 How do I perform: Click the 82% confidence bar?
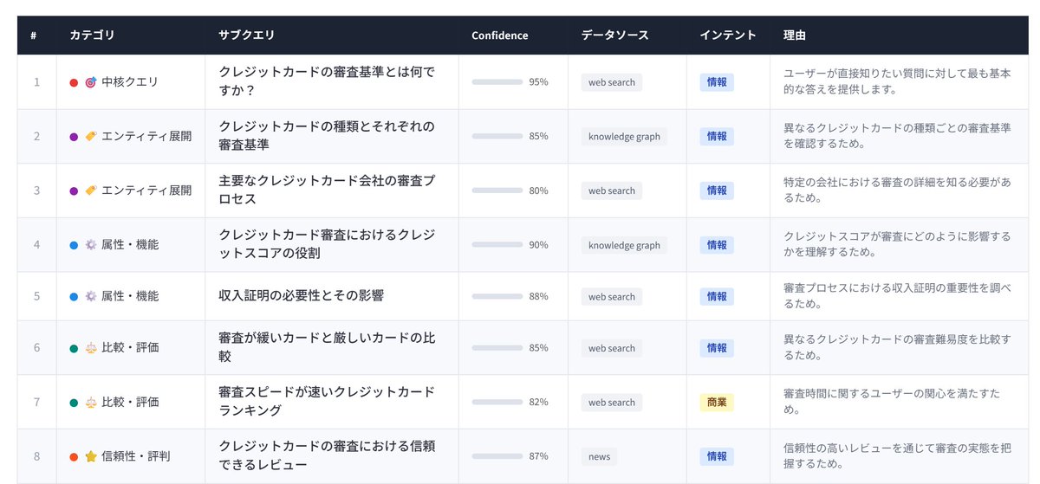497,403
